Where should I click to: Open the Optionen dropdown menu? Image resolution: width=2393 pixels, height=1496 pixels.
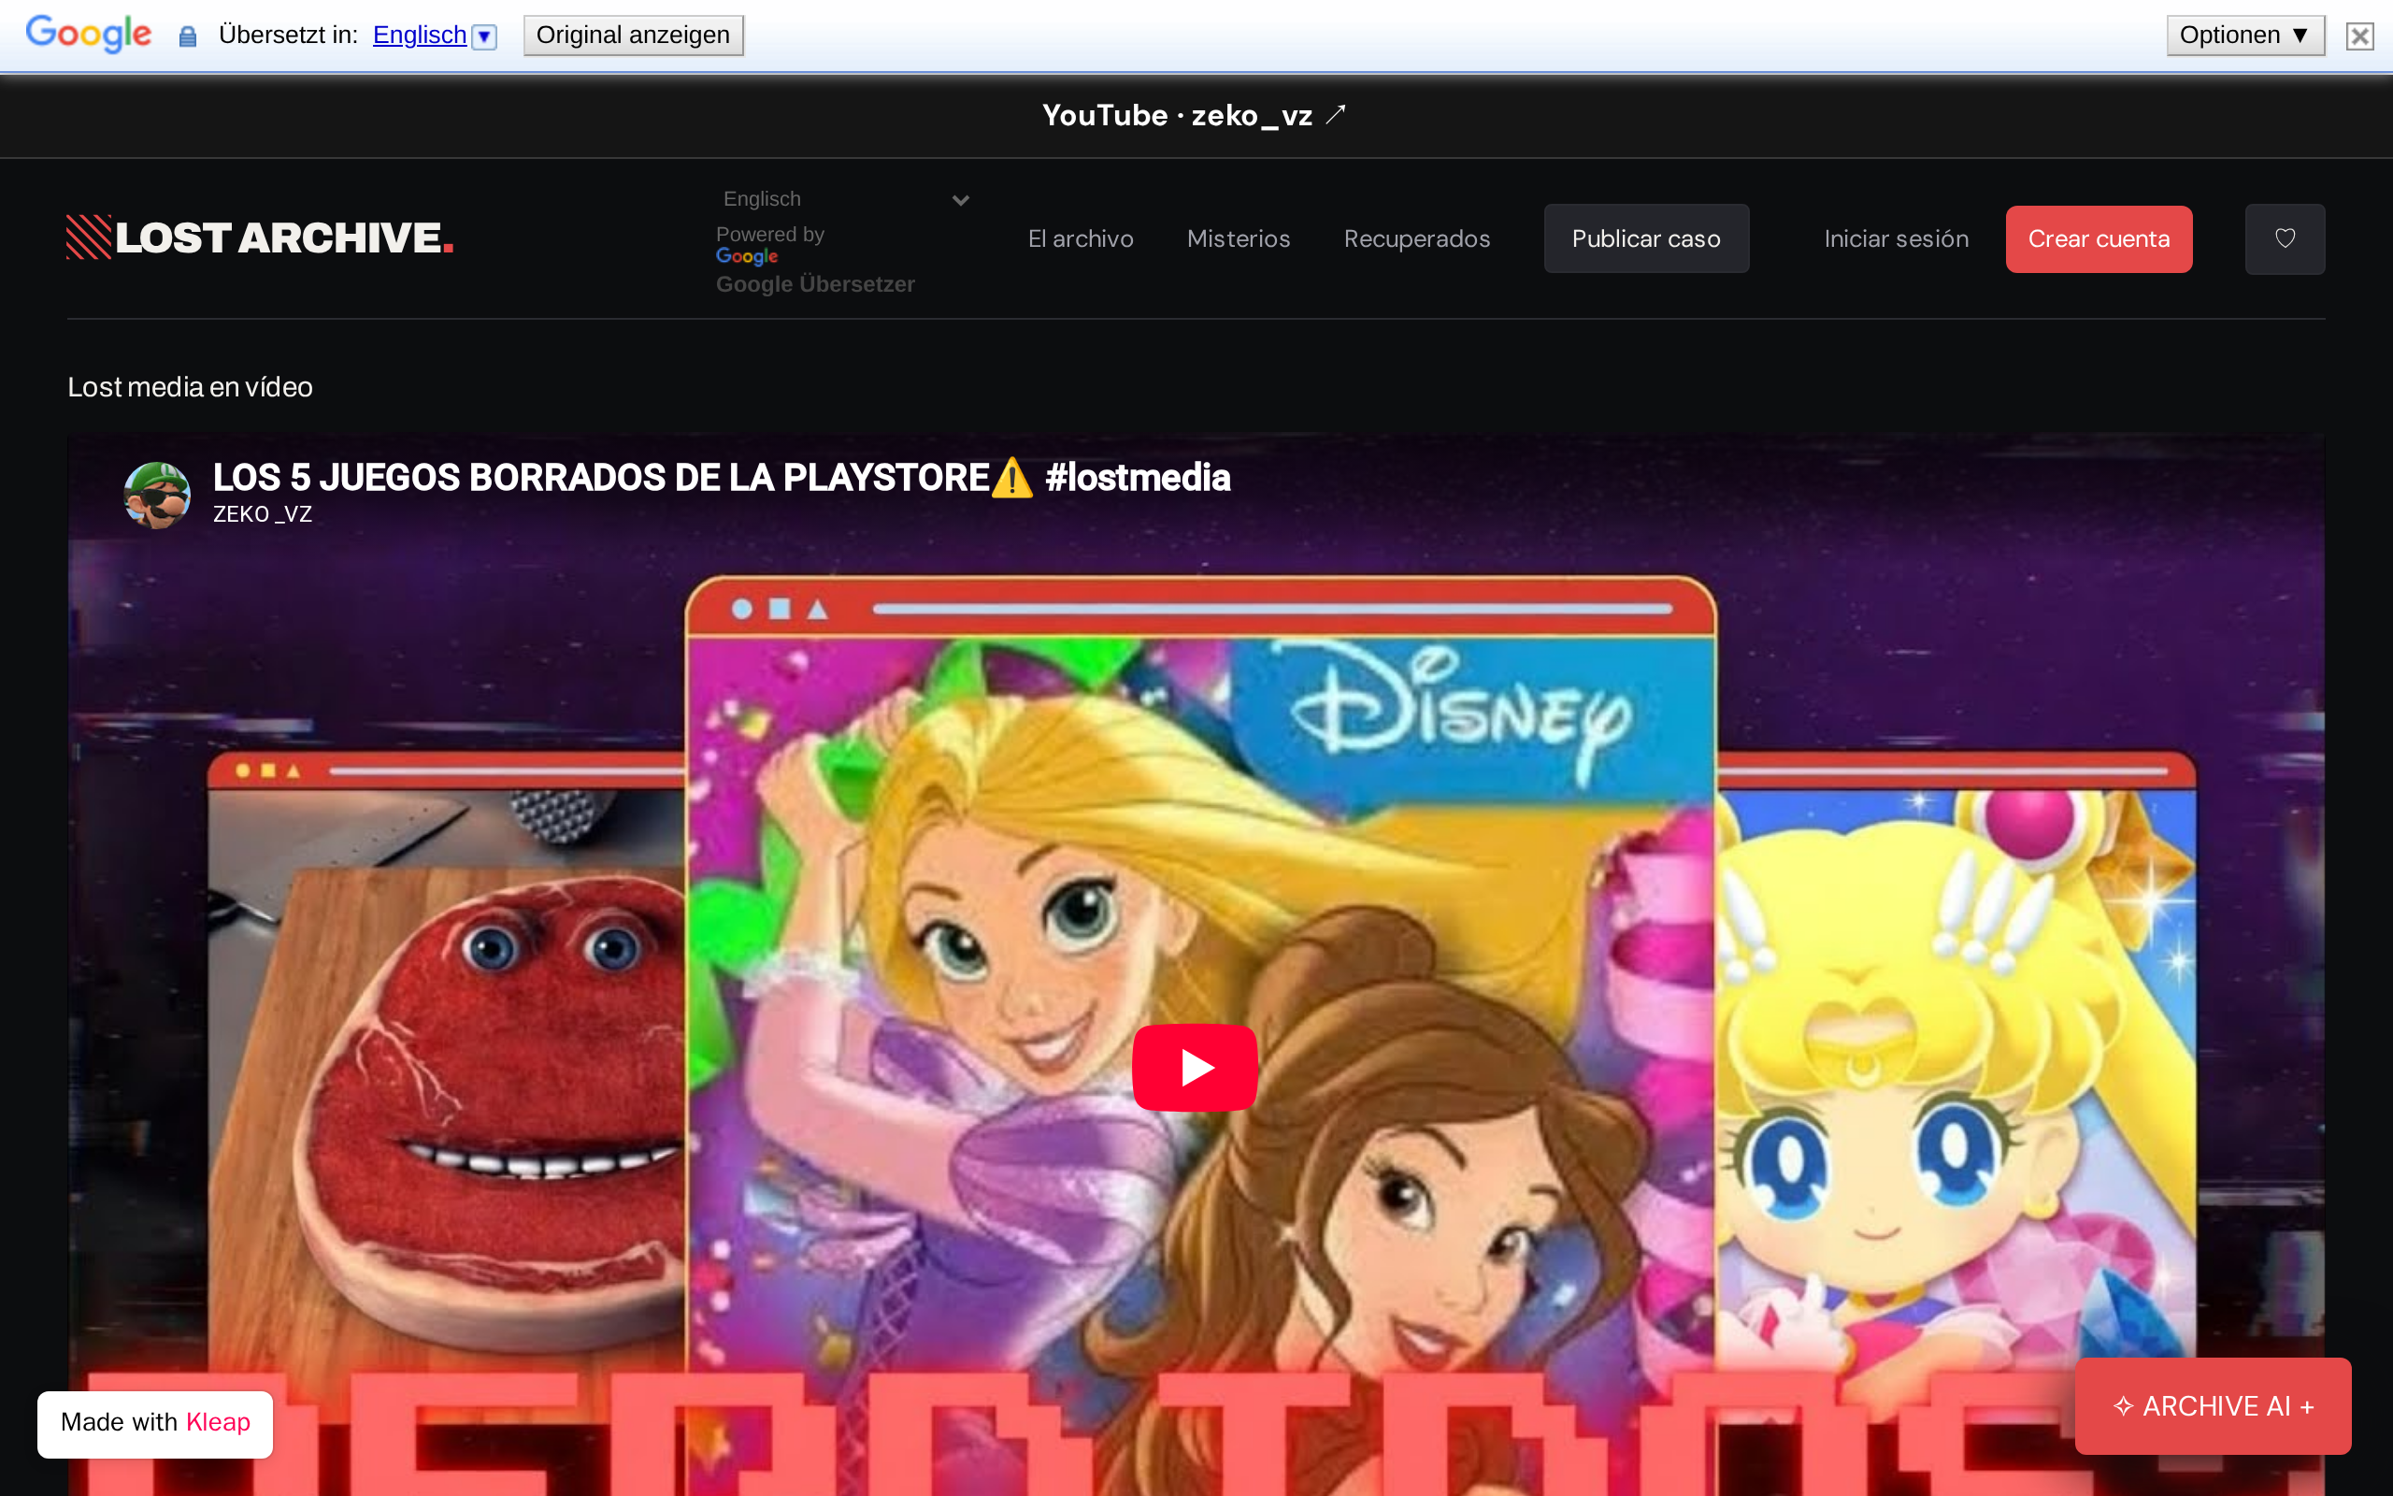coord(2244,36)
